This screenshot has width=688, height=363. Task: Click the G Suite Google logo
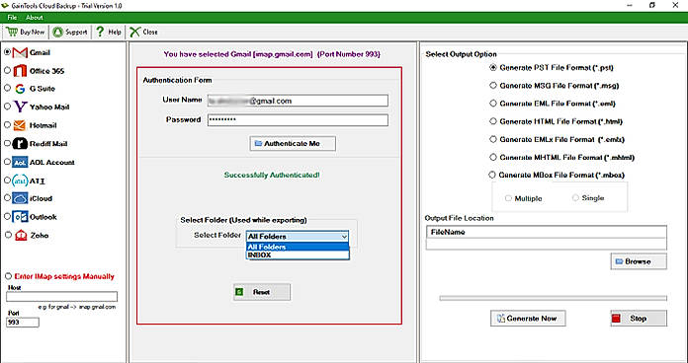pyautogui.click(x=20, y=89)
